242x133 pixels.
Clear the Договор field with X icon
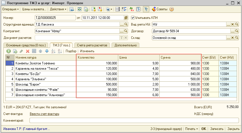(233, 31)
